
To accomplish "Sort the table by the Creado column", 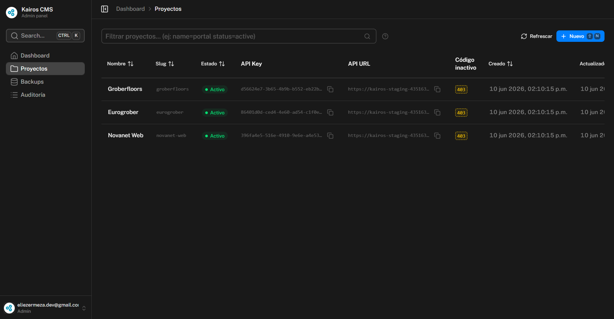I will (500, 64).
